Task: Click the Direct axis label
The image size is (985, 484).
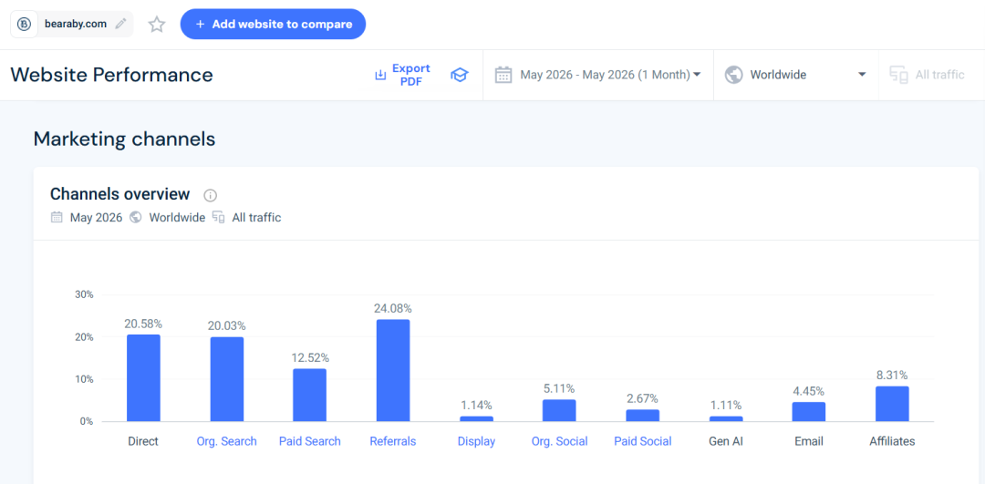Action: tap(143, 441)
